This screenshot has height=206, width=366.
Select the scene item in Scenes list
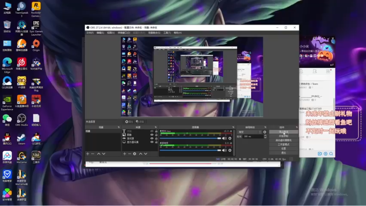pos(103,131)
